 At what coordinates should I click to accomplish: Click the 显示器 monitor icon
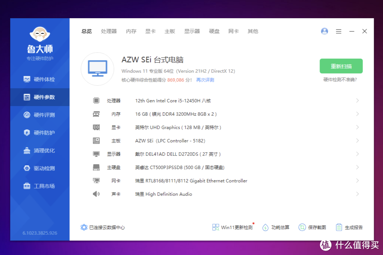coord(96,154)
